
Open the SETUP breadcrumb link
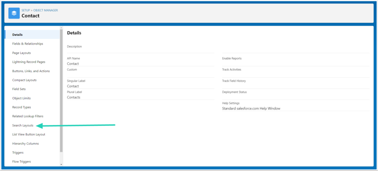coord(26,10)
